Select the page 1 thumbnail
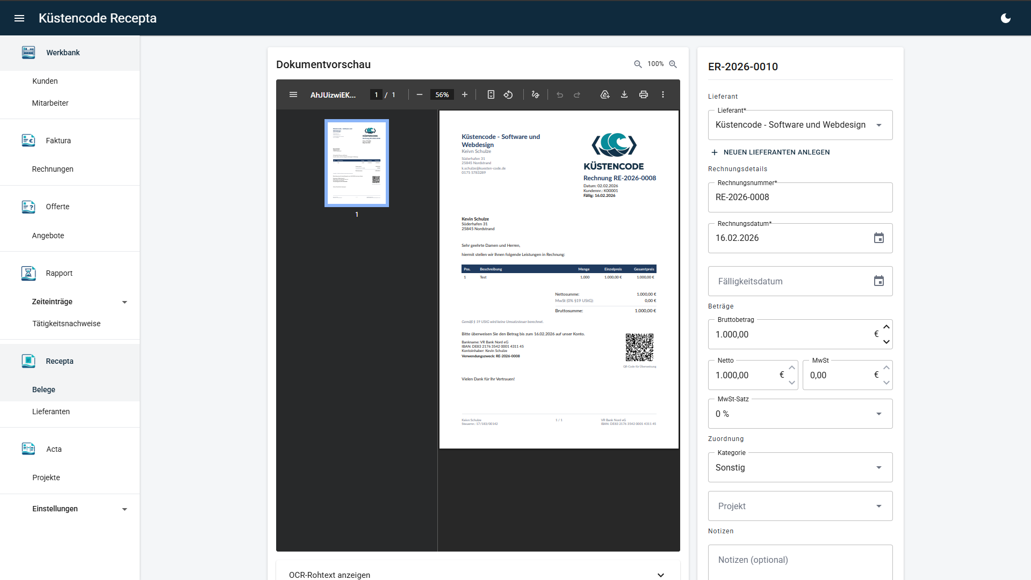This screenshot has height=580, width=1031. [357, 163]
